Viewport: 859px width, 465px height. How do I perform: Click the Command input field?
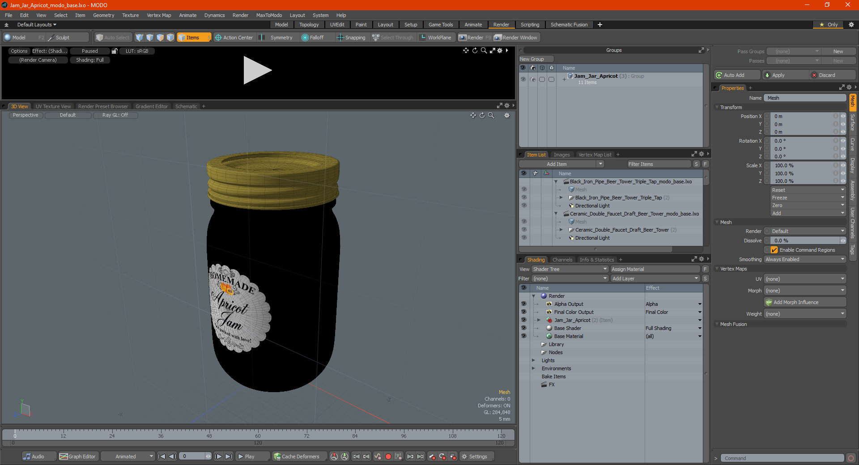pos(782,458)
